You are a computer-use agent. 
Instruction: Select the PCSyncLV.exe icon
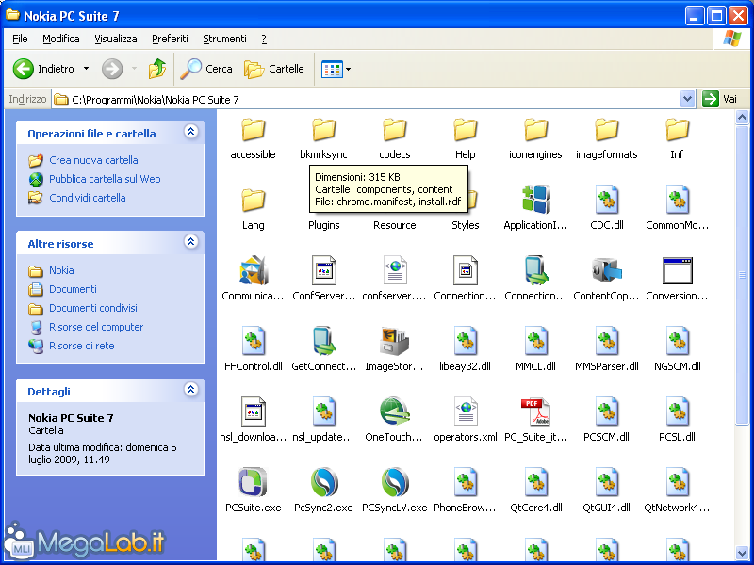coord(394,482)
